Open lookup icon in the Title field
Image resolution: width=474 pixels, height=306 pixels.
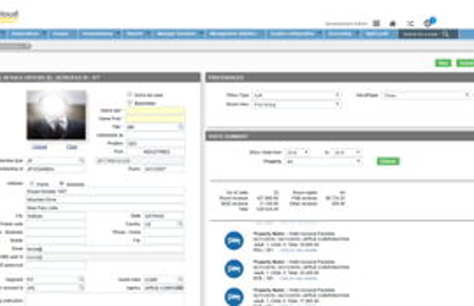pyautogui.click(x=180, y=127)
